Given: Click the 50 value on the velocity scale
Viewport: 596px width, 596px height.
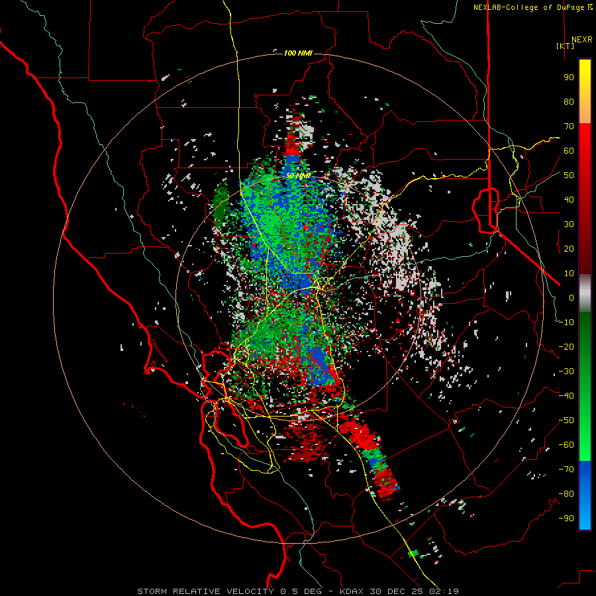Looking at the screenshot, I should point(569,175).
